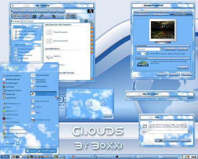Toggle the display Welcome screen checkbox
Image resolution: width=198 pixels, height=159 pixels.
(157, 53)
